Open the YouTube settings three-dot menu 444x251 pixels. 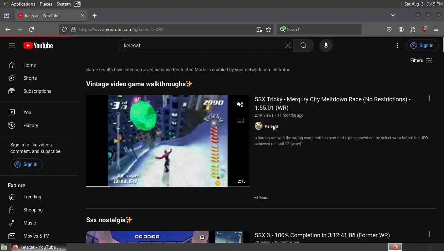tap(397, 45)
